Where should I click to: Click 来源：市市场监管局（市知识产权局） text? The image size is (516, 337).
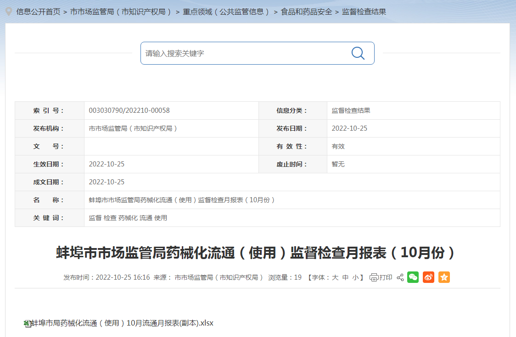point(208,277)
